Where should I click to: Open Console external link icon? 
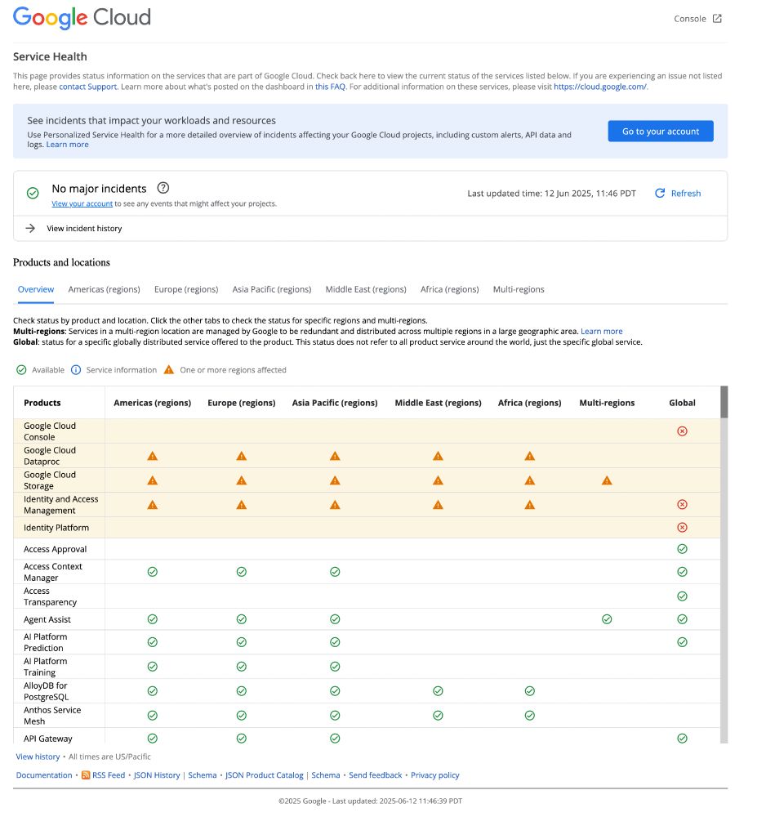click(x=717, y=19)
